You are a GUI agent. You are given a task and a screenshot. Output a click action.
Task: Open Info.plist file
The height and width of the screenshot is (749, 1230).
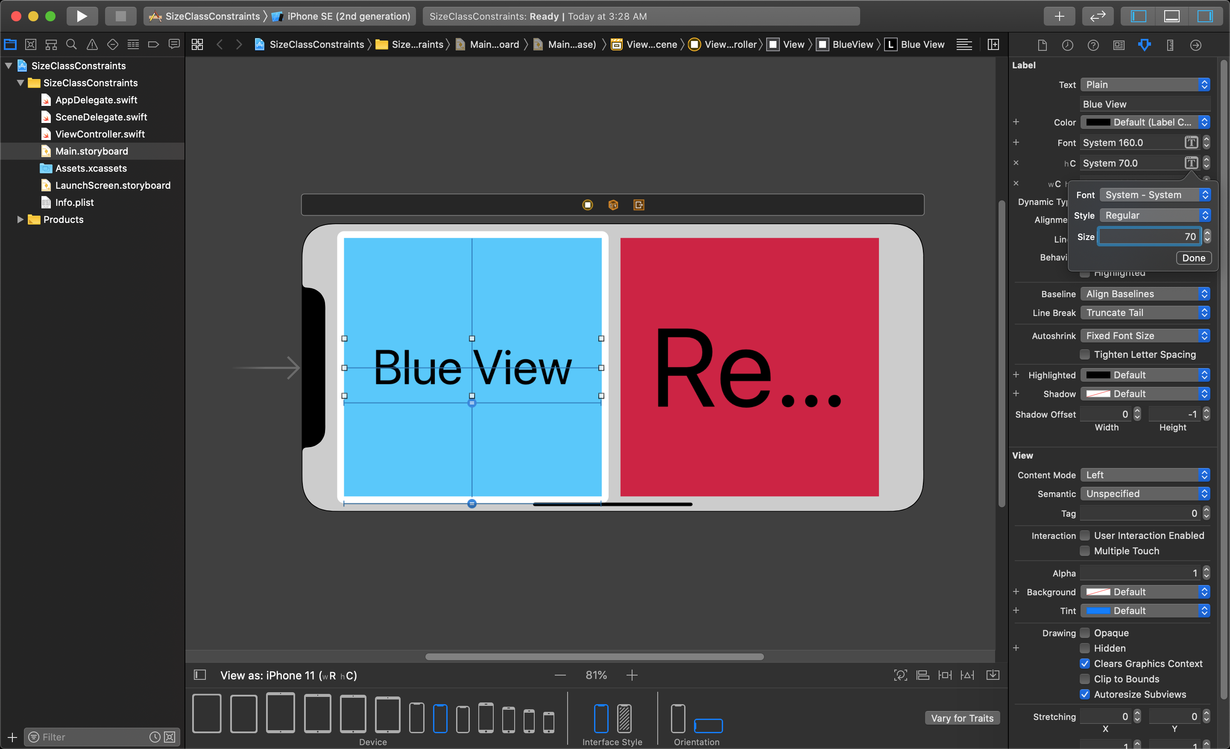(74, 202)
